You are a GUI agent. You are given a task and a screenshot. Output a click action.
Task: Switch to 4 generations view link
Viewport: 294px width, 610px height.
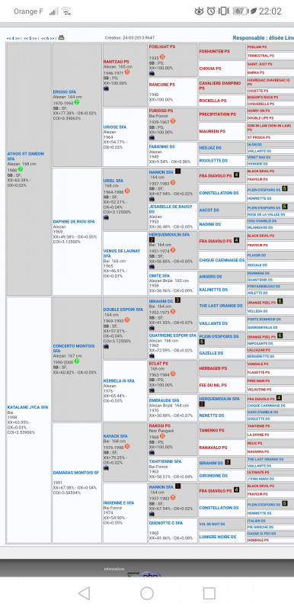pos(13,39)
